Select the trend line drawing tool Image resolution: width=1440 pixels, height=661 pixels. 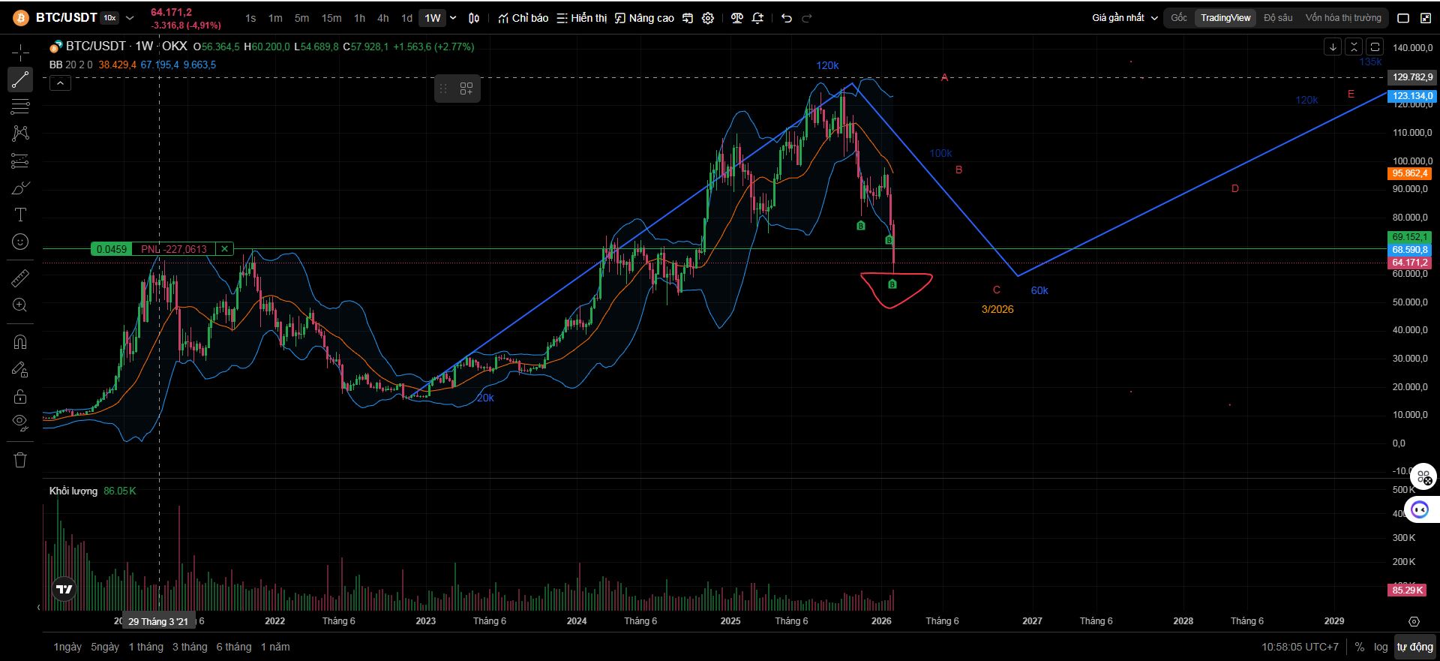pyautogui.click(x=20, y=80)
